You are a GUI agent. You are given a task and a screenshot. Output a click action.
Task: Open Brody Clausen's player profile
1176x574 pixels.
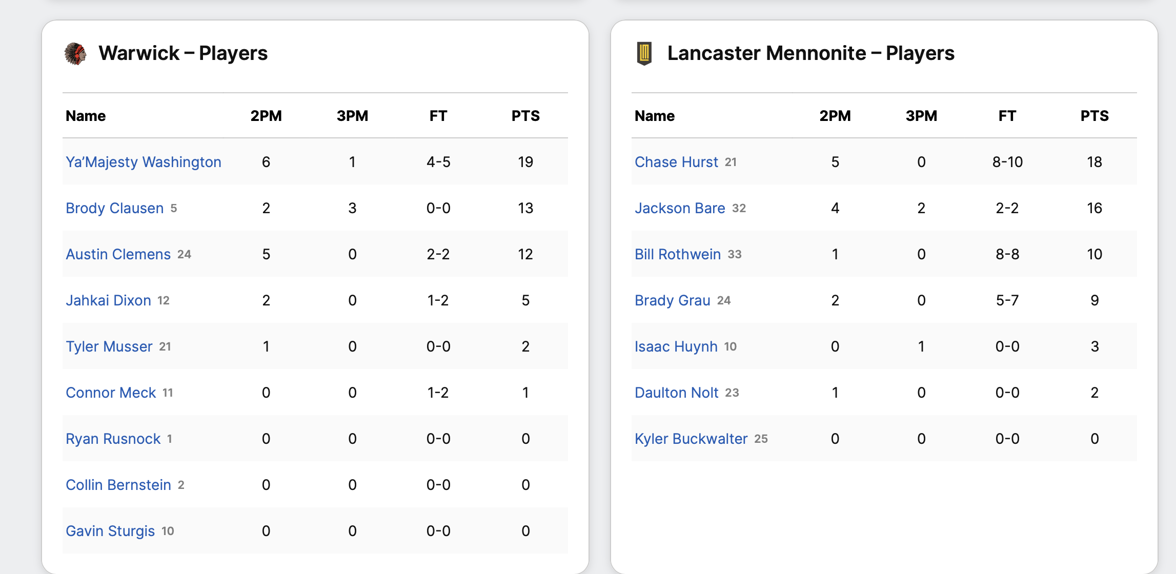pyautogui.click(x=114, y=208)
